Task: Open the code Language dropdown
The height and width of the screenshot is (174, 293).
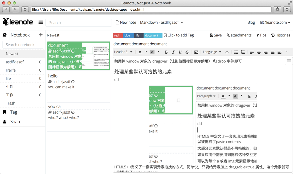Action: 212,52
